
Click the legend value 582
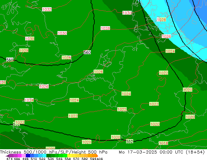click(85, 159)
